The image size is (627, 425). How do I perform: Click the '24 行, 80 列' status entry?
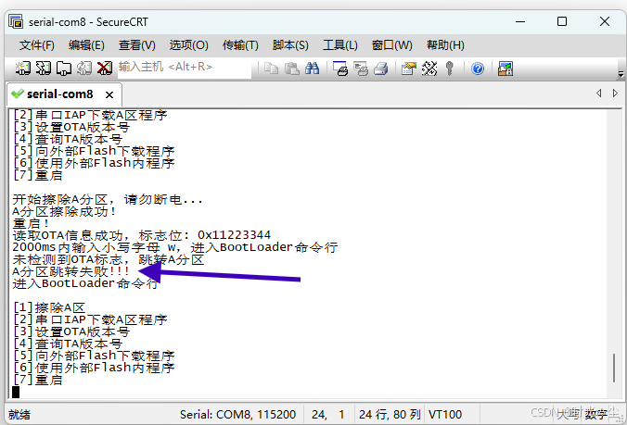(x=390, y=415)
